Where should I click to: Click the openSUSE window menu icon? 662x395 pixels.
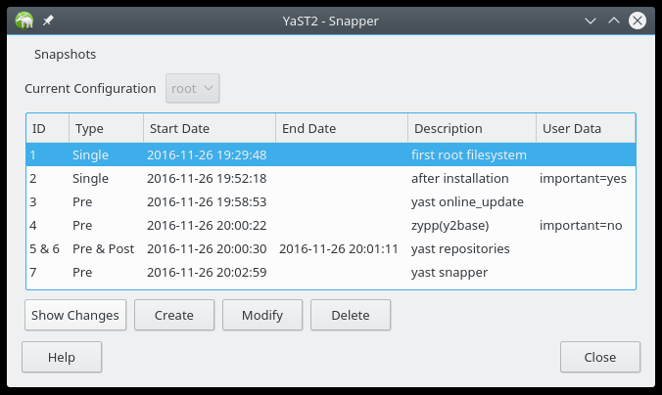coord(24,20)
